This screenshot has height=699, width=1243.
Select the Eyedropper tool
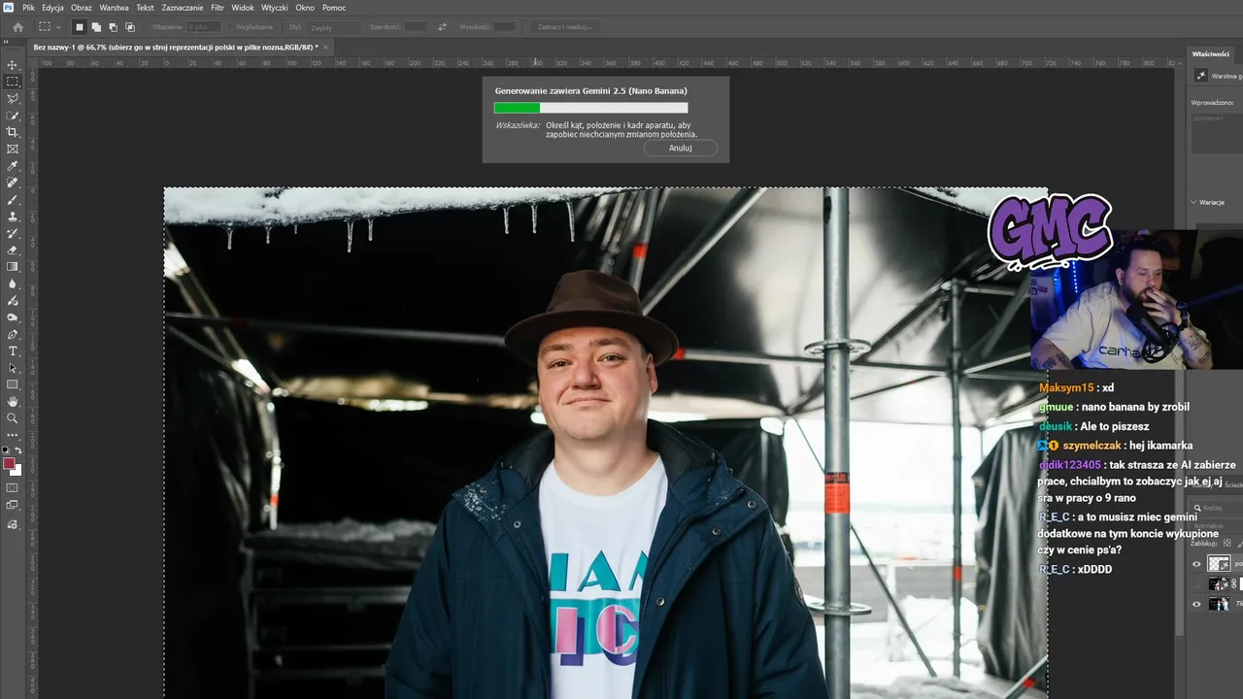(x=13, y=166)
